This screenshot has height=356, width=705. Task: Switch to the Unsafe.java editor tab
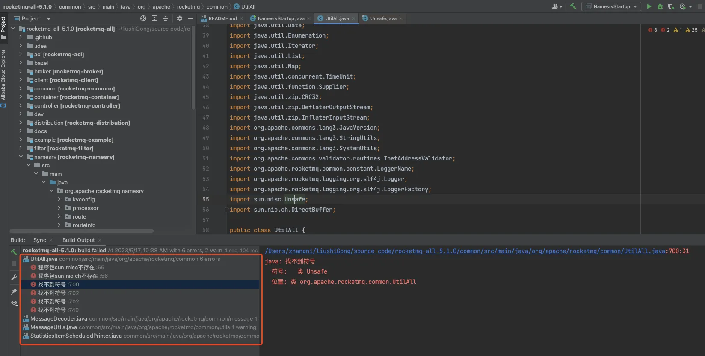coord(383,18)
